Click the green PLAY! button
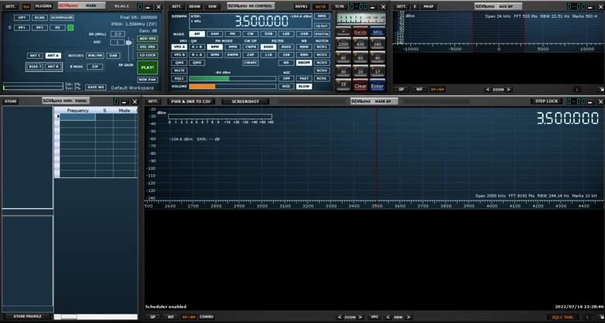 click(148, 67)
